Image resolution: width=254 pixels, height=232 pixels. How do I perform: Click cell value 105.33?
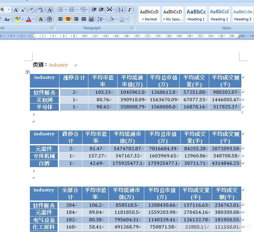tap(103, 92)
